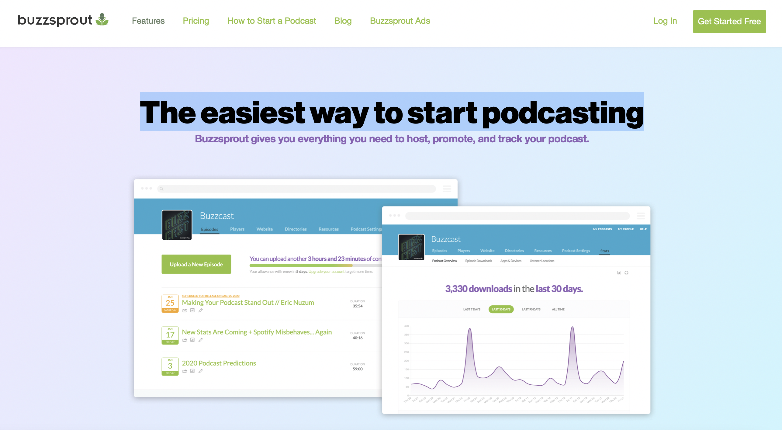The height and width of the screenshot is (430, 782).
Task: Open hamburger menu in left mockup browser
Action: point(447,189)
